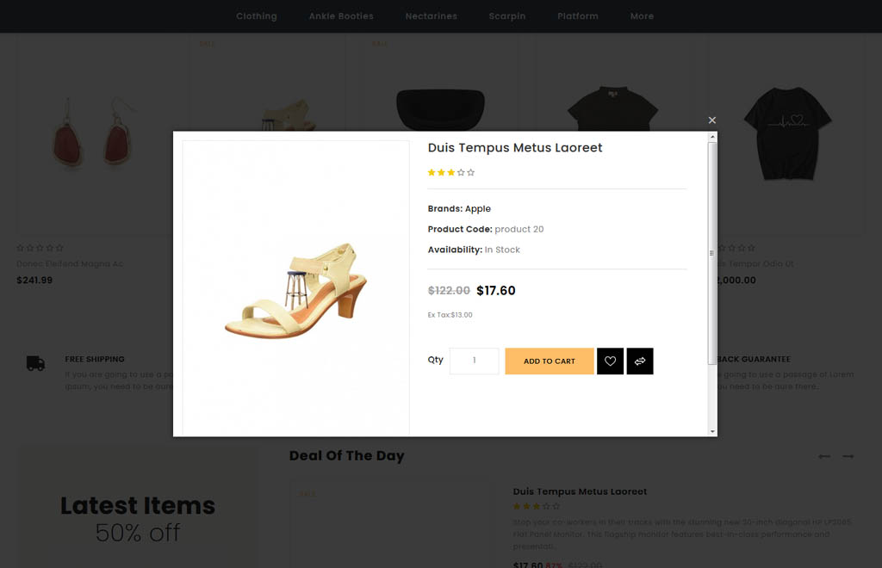Click the black collared shirt thumbnail
Image resolution: width=882 pixels, height=568 pixels.
[612, 108]
